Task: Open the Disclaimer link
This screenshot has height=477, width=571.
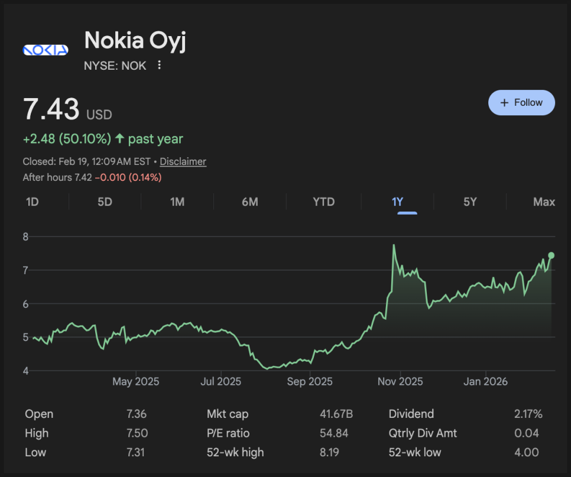Action: [x=183, y=161]
